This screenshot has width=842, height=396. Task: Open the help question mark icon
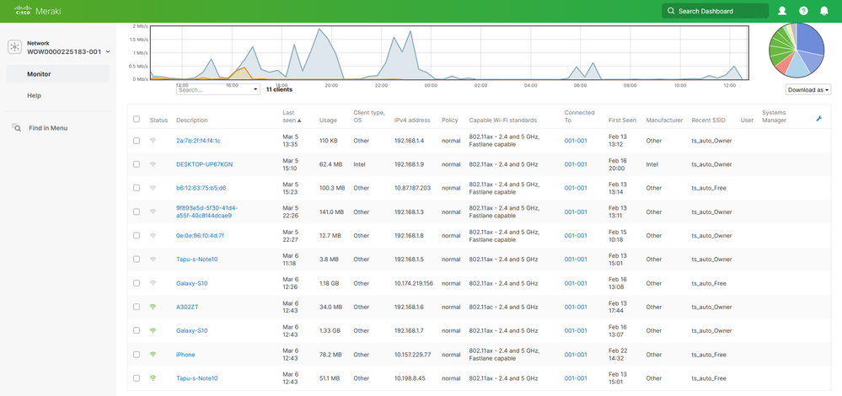point(803,11)
